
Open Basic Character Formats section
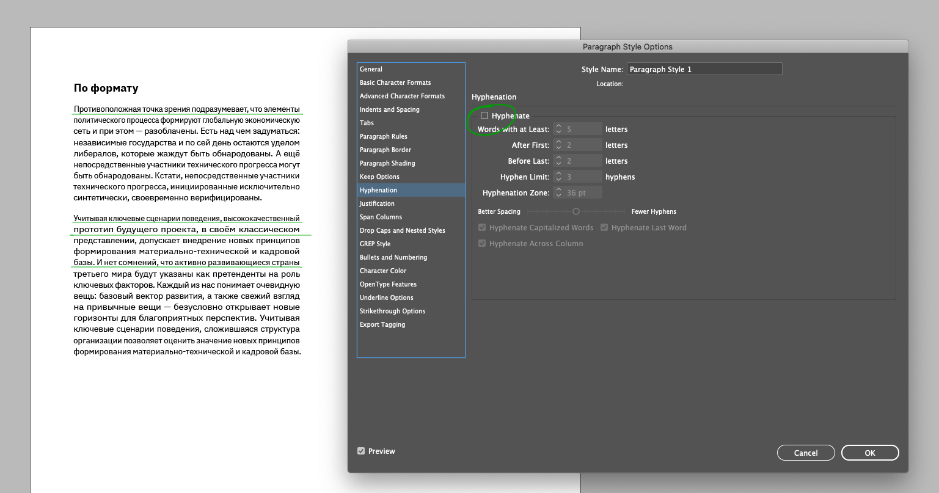411,82
